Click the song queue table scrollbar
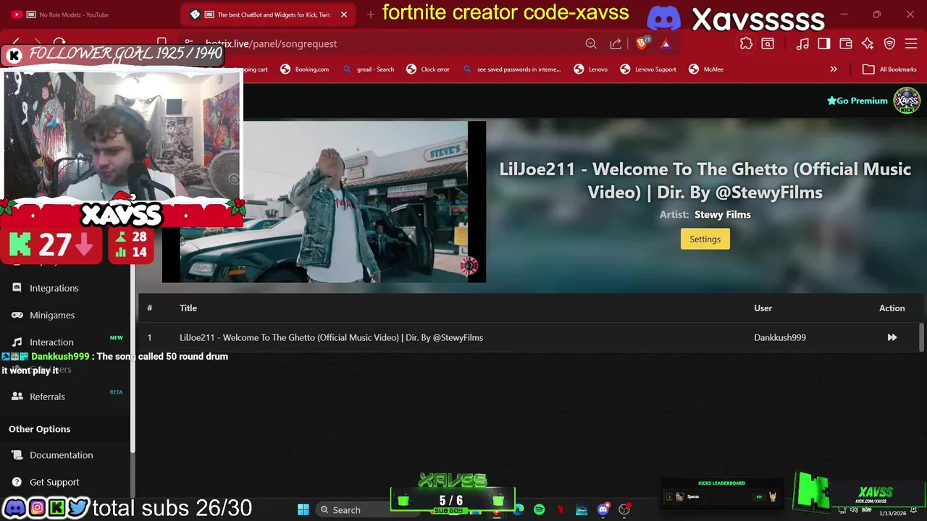This screenshot has width=927, height=521. pyautogui.click(x=921, y=336)
